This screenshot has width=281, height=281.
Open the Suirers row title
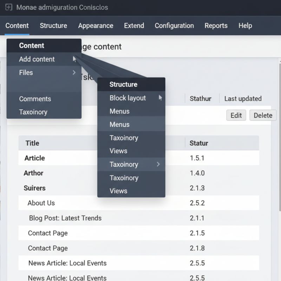pos(34,188)
